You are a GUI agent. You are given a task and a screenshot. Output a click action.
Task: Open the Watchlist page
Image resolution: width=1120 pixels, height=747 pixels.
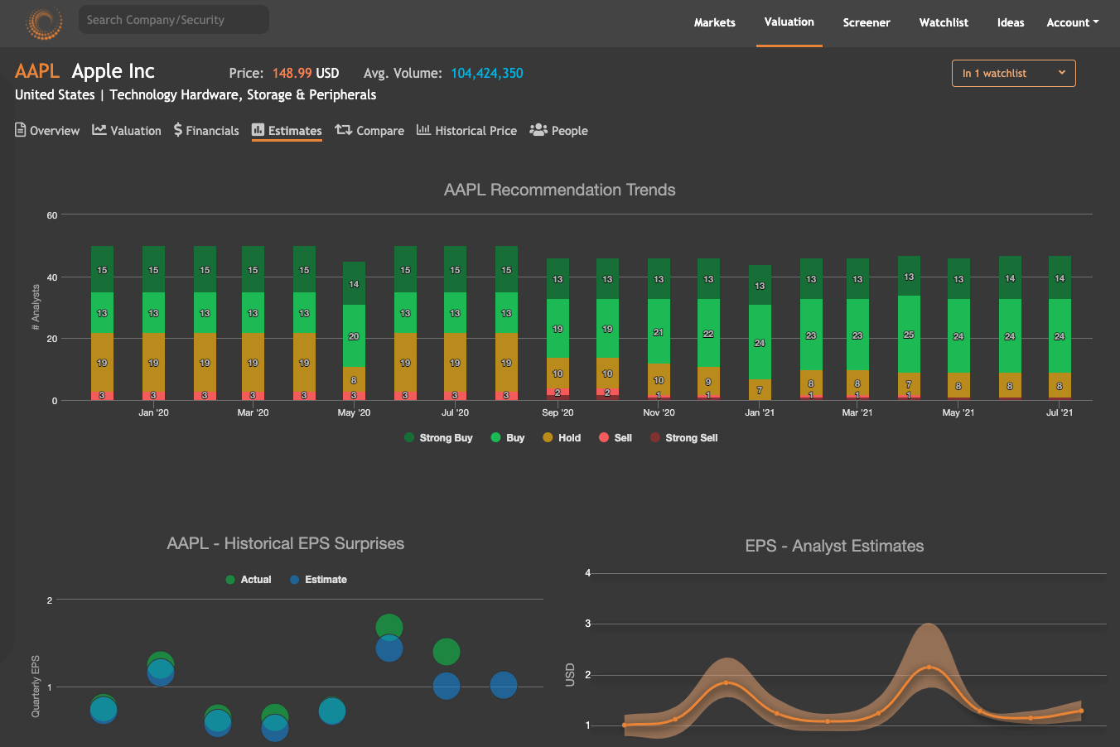[x=944, y=22]
